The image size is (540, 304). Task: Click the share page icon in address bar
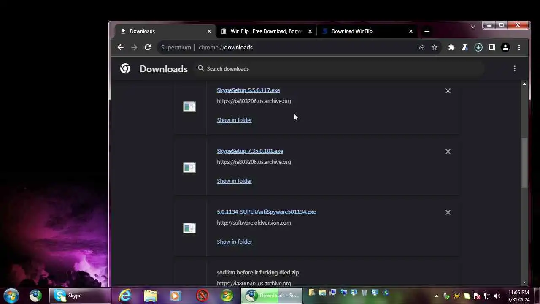pyautogui.click(x=421, y=47)
